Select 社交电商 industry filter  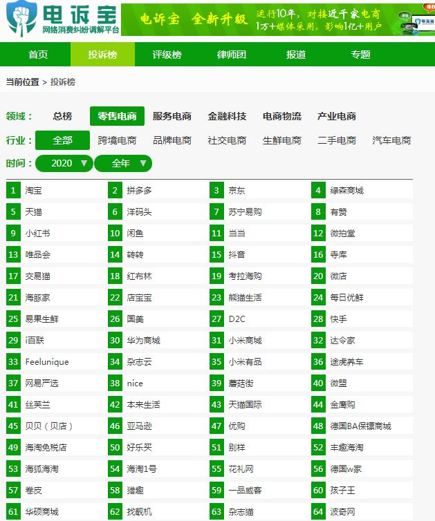[x=227, y=140]
